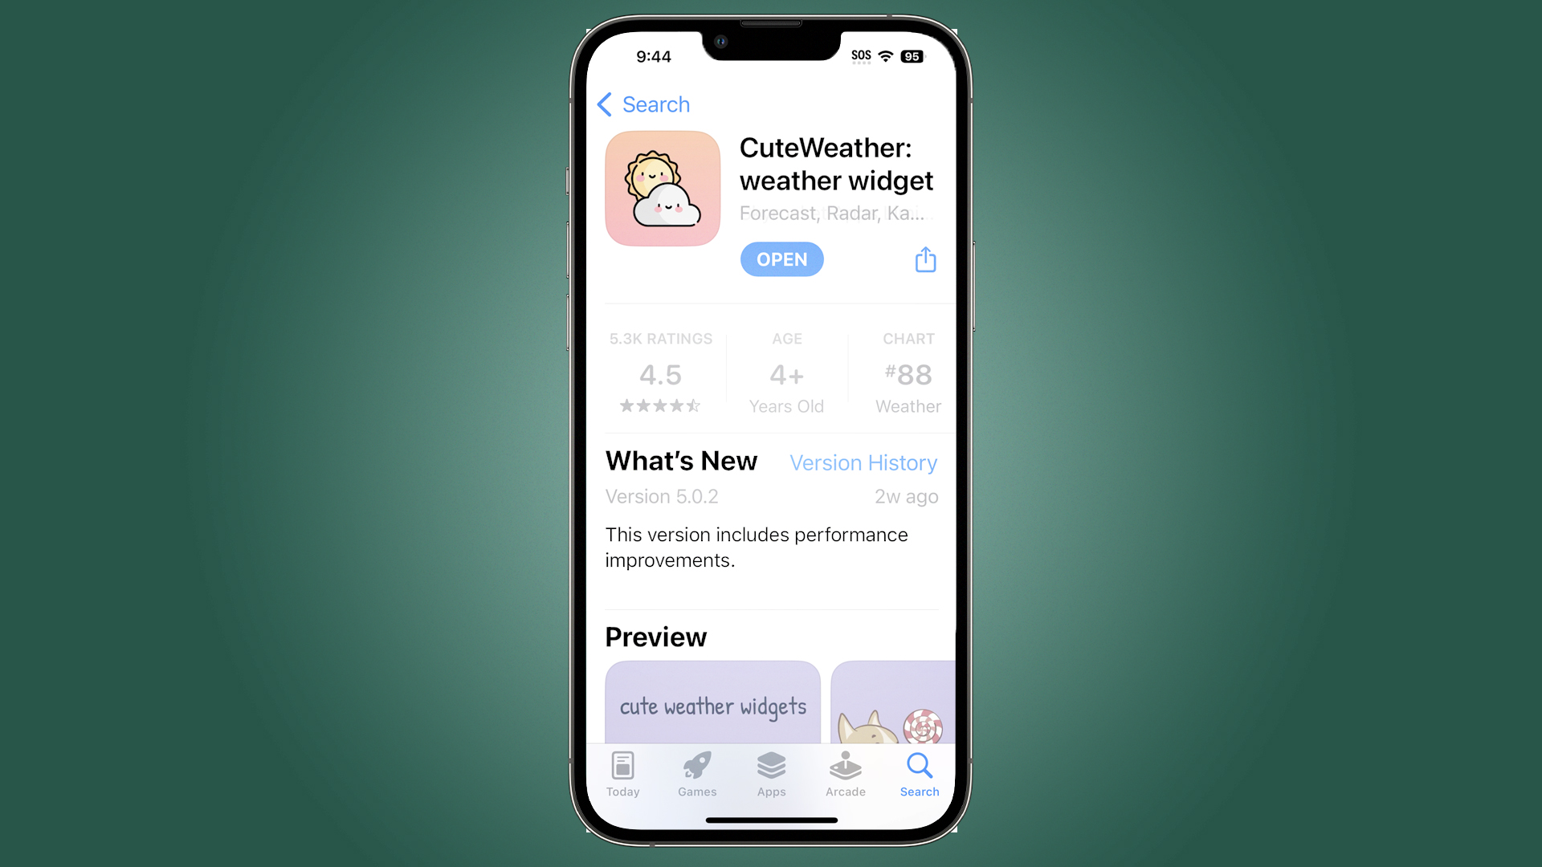This screenshot has width=1542, height=867.
Task: Open Version History for CuteWeather
Action: (x=863, y=462)
